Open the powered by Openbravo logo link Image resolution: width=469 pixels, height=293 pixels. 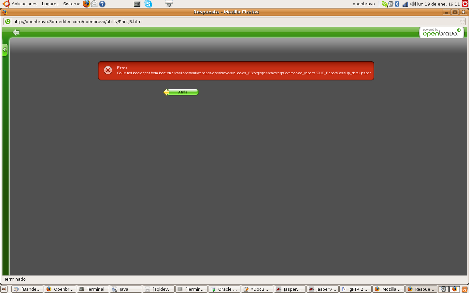441,33
